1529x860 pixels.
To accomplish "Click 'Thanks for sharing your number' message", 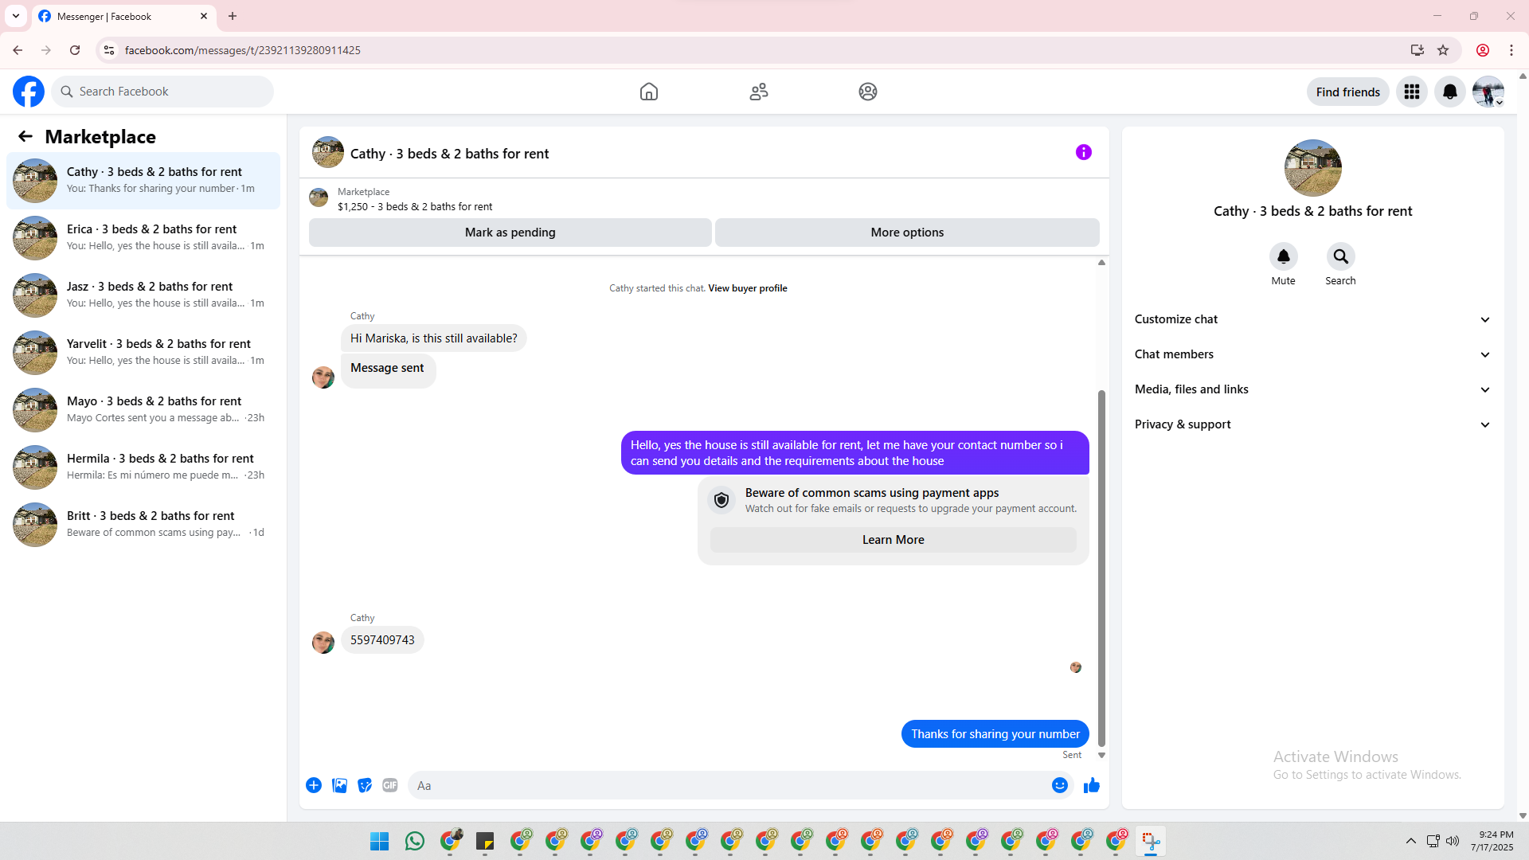I will pos(995,734).
